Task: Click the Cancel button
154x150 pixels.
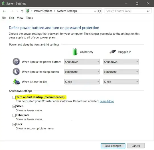Action: click(136, 146)
